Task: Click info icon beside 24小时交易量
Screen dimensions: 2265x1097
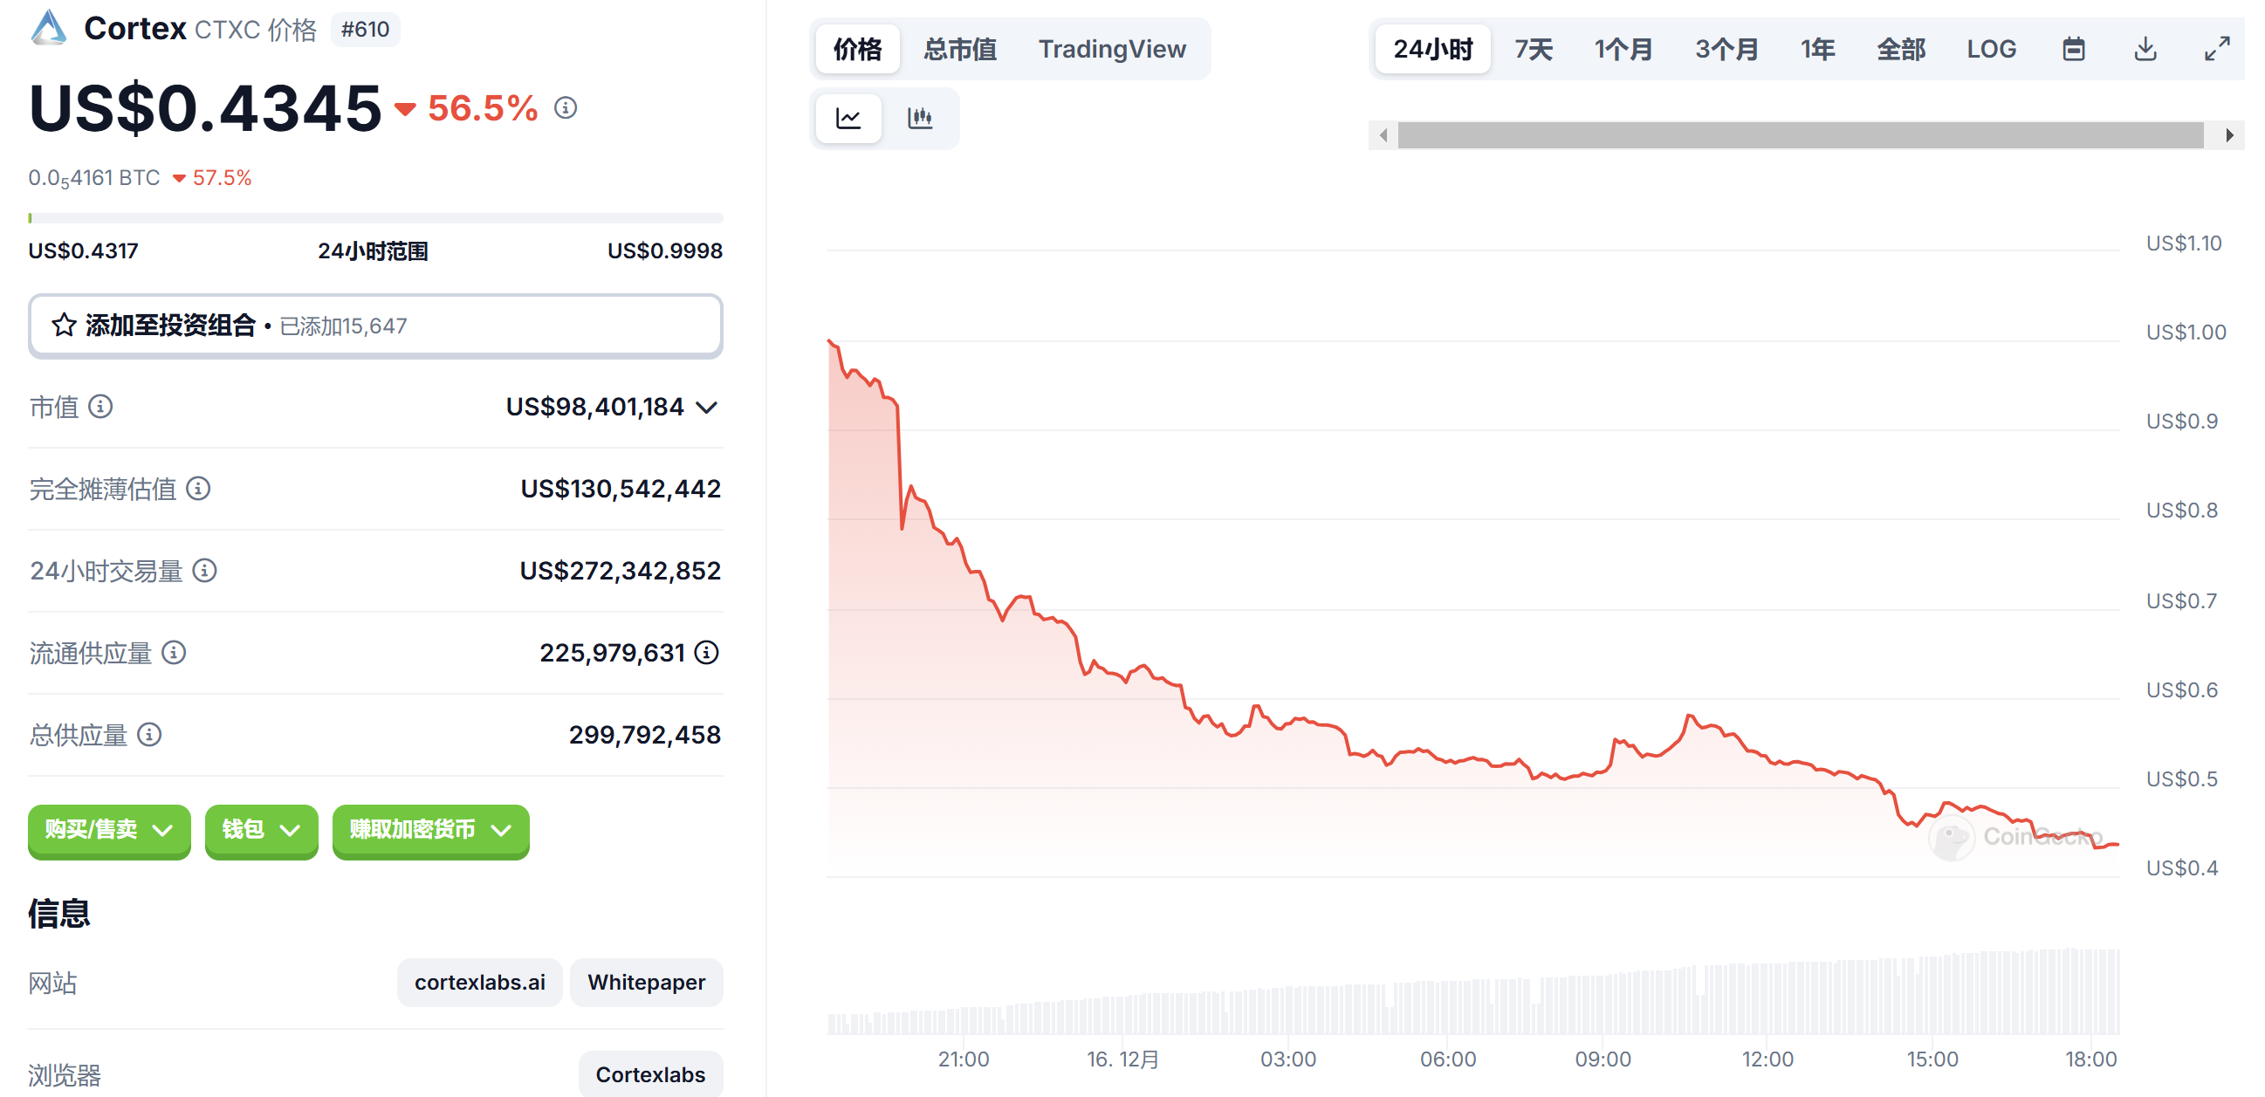Action: pos(205,571)
